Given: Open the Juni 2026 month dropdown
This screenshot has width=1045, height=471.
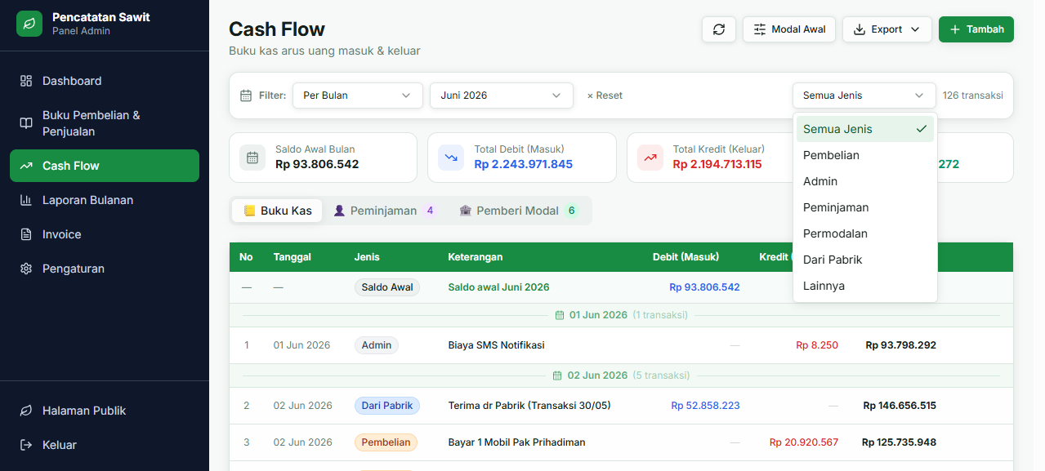Looking at the screenshot, I should 502,96.
